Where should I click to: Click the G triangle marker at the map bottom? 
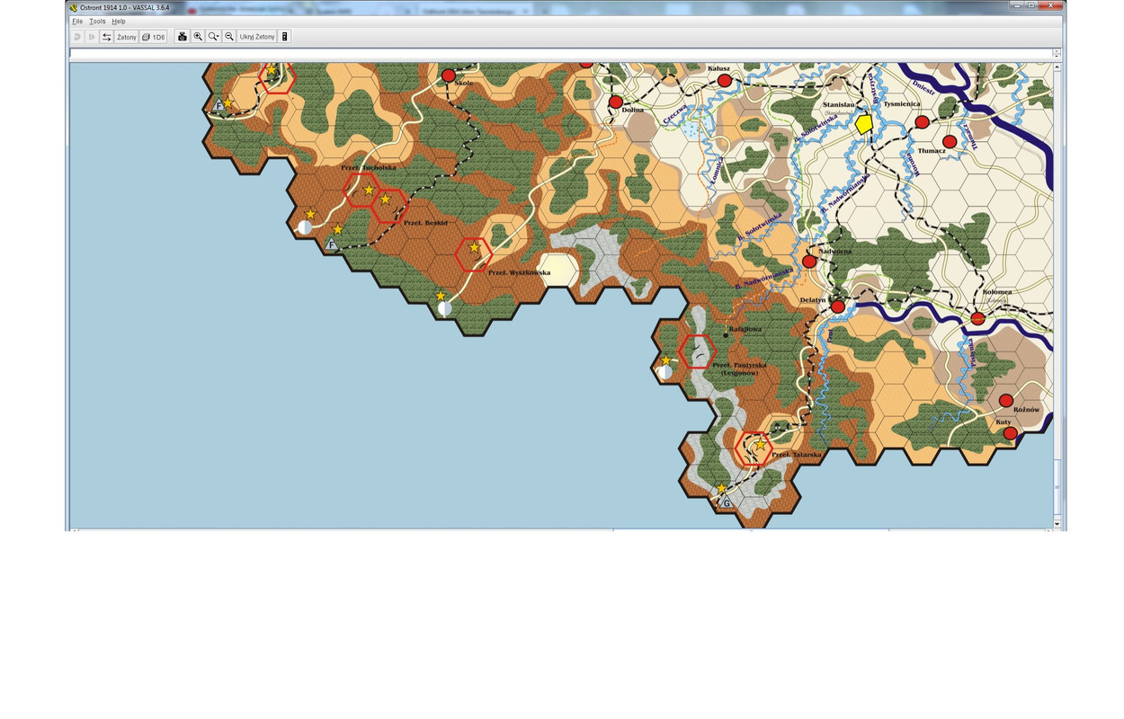pos(726,502)
